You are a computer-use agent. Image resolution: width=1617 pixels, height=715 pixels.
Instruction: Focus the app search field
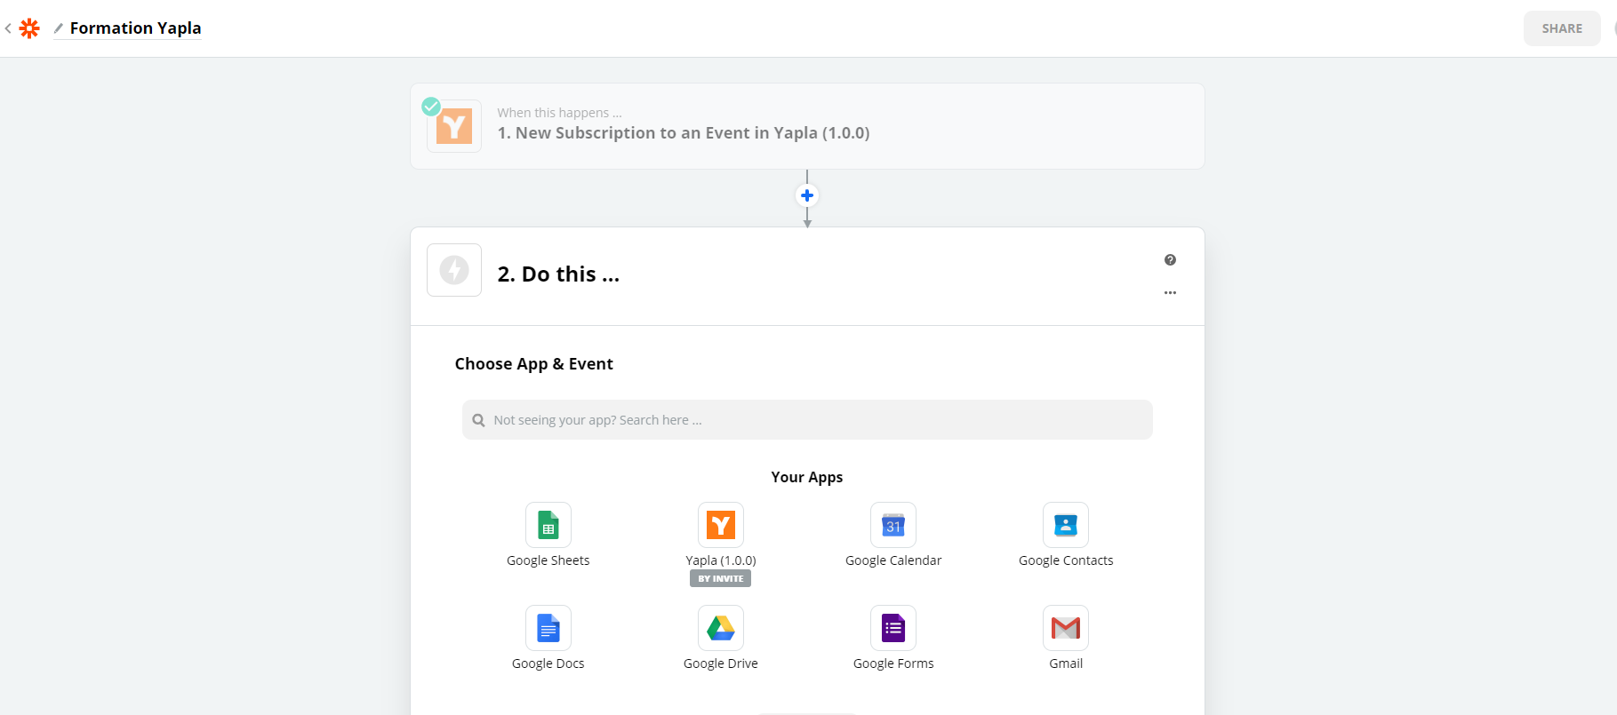pos(807,420)
